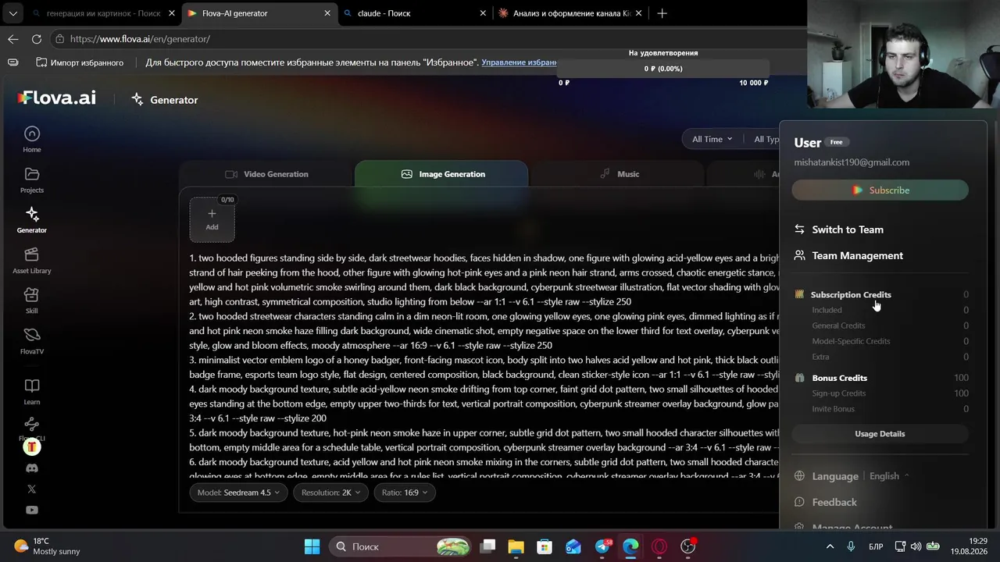
Task: Open Opera browser from the taskbar
Action: click(659, 546)
